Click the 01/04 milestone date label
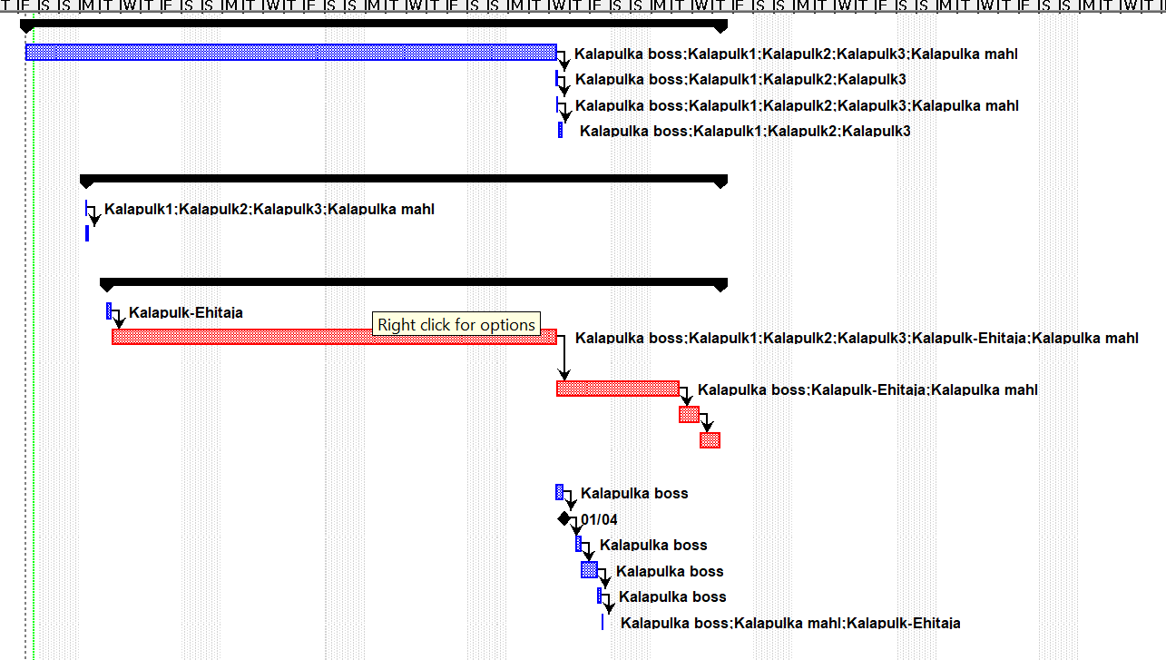The width and height of the screenshot is (1166, 660). [600, 520]
